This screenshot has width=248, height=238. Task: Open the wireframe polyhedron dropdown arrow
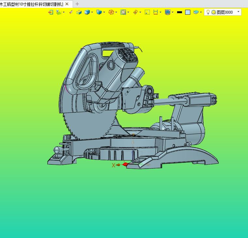(116, 12)
